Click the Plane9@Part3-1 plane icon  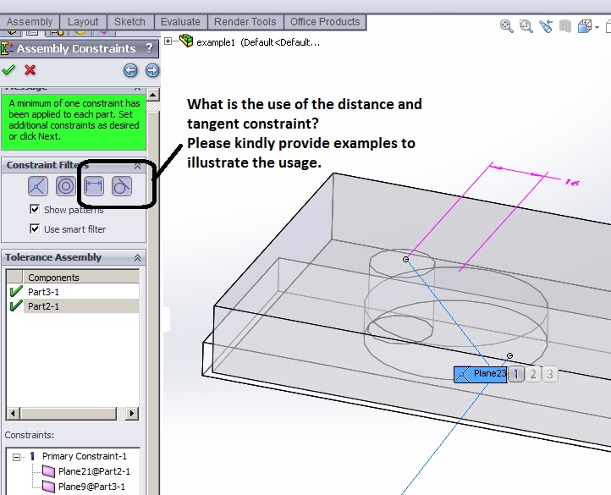click(49, 487)
